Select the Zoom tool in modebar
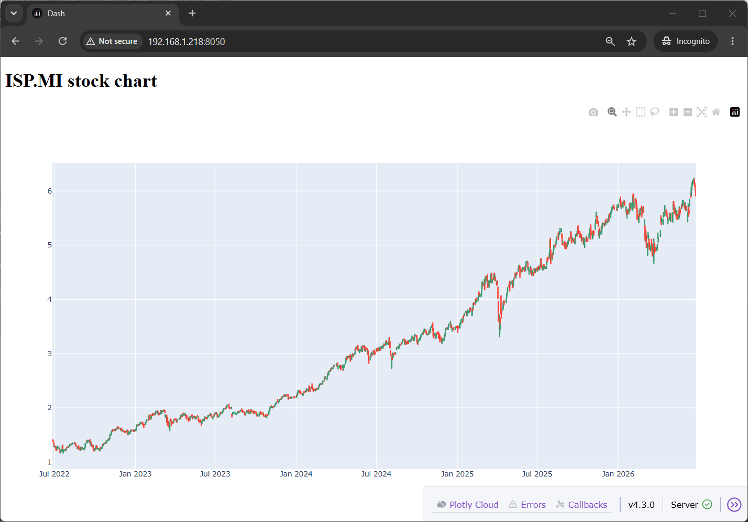This screenshot has height=522, width=748. (x=612, y=112)
